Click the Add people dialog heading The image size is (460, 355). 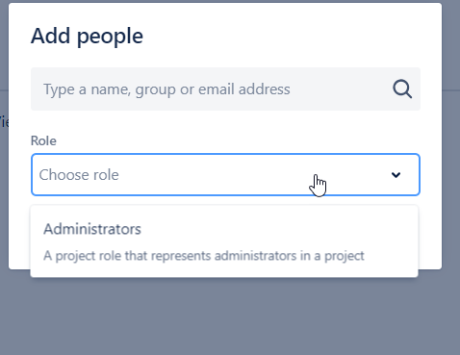[x=87, y=36]
